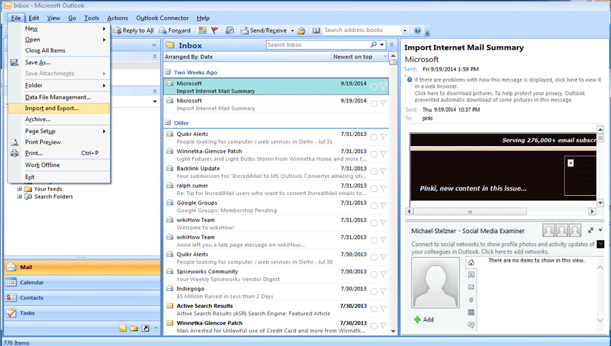Expand the Search Folders tree node
Image resolution: width=611 pixels, height=346 pixels.
(20, 197)
